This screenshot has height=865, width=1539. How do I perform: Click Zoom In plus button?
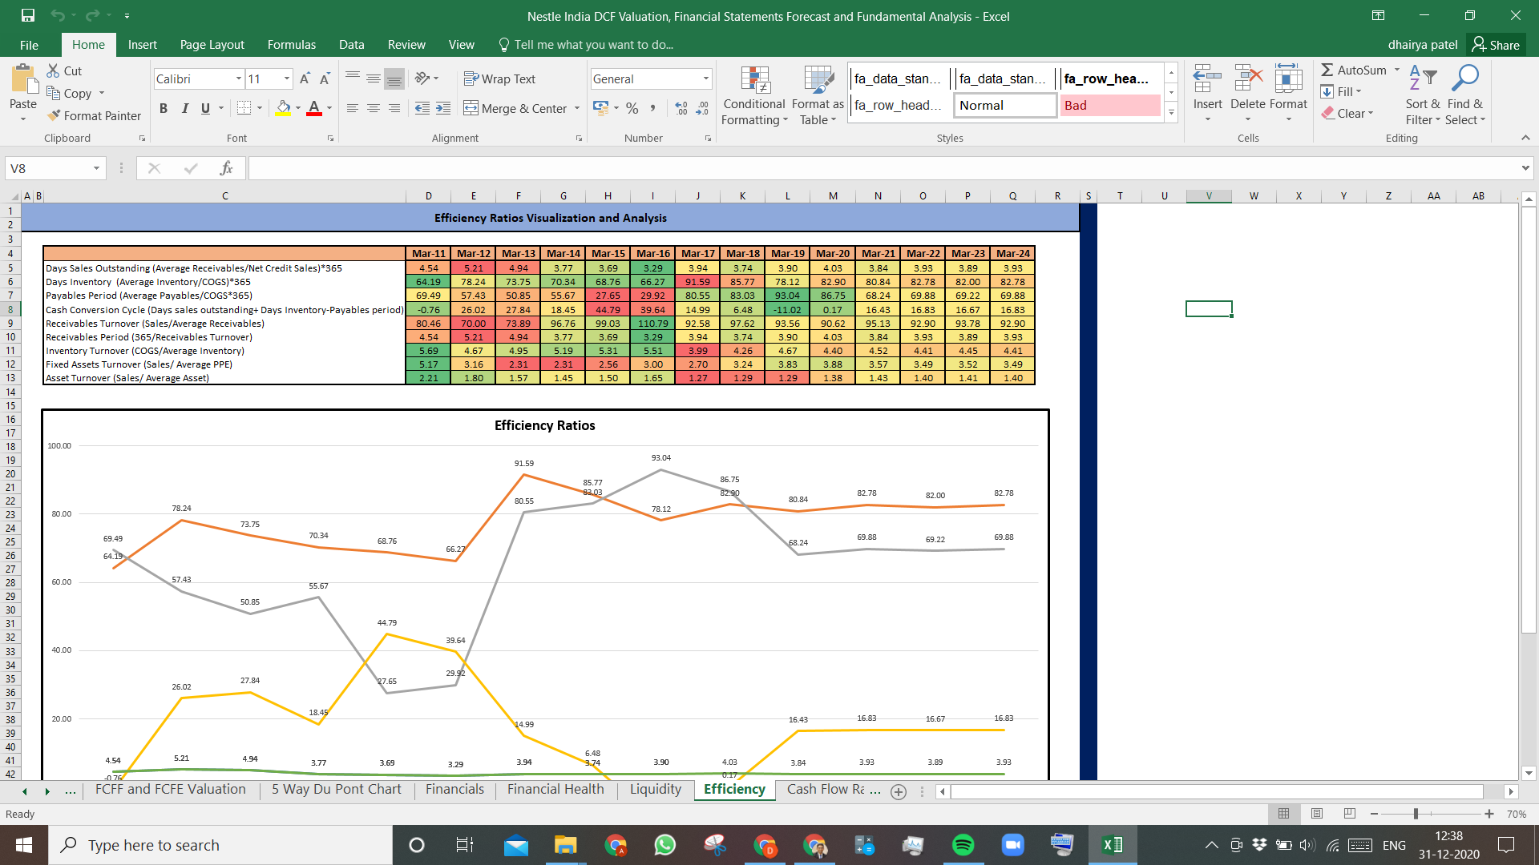pos(1489,814)
